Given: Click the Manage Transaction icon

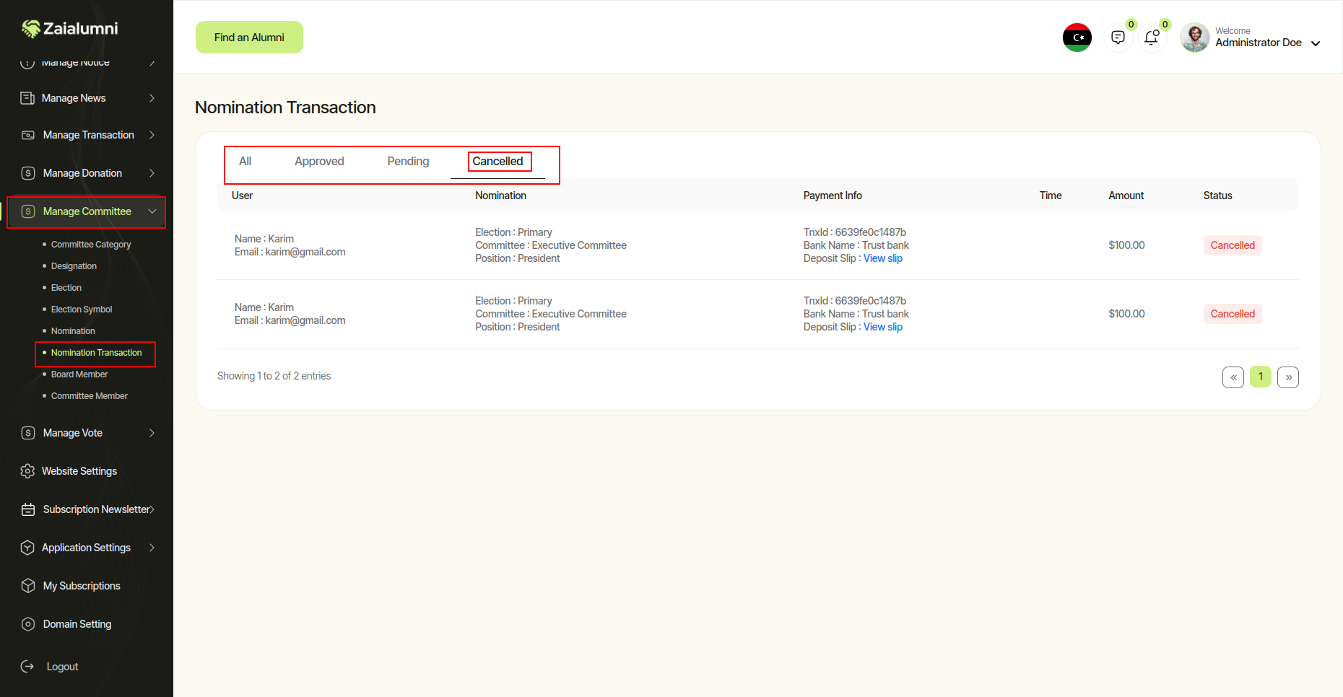Looking at the screenshot, I should [28, 135].
